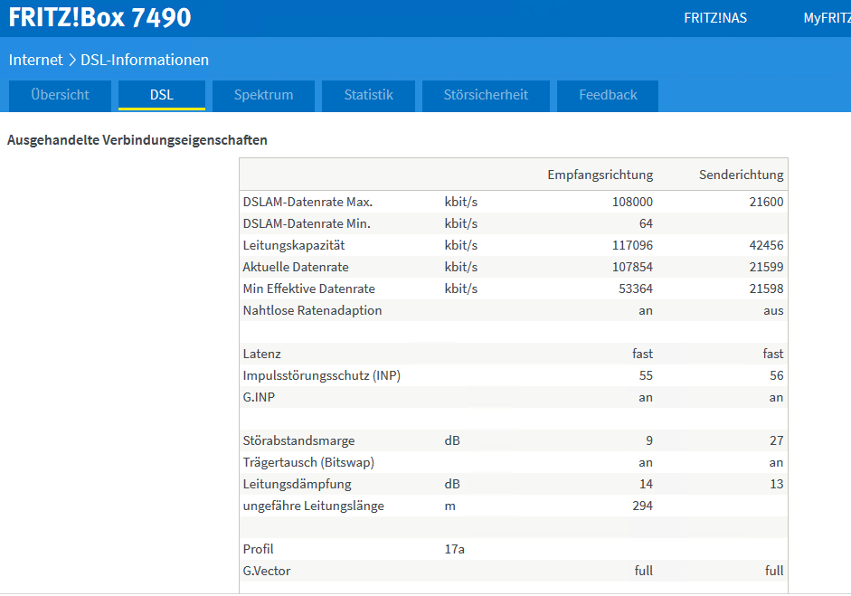Click the 17a profile value
The width and height of the screenshot is (851, 596).
(454, 549)
